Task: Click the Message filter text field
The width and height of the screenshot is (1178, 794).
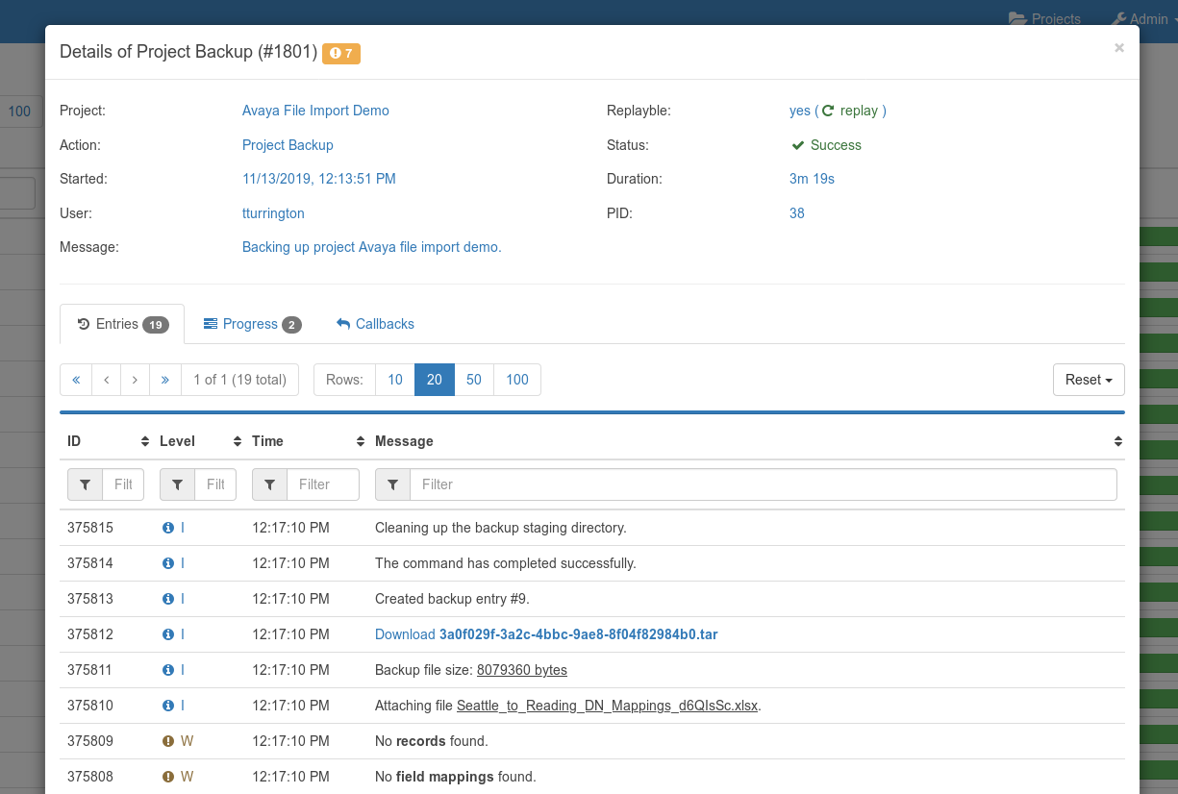Action: [x=763, y=484]
